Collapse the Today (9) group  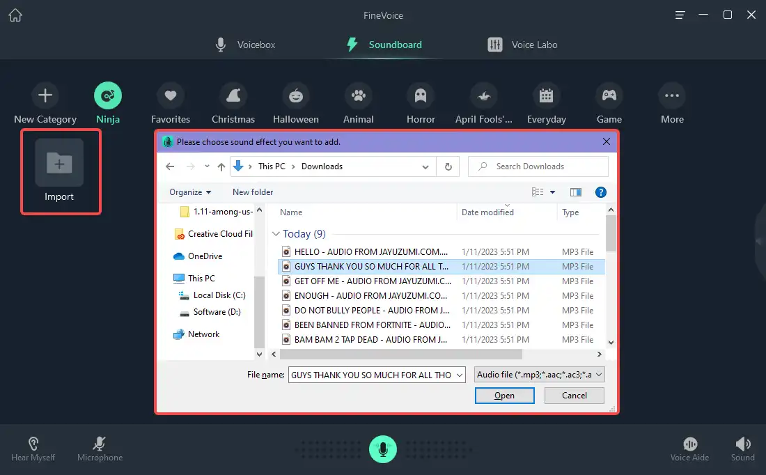(276, 234)
